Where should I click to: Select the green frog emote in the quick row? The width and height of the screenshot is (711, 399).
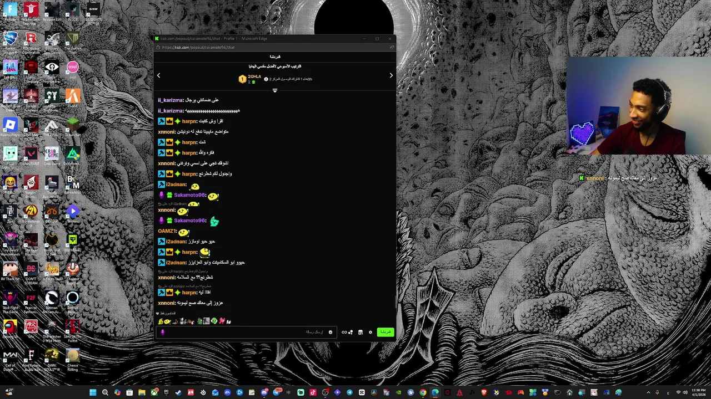(199, 321)
